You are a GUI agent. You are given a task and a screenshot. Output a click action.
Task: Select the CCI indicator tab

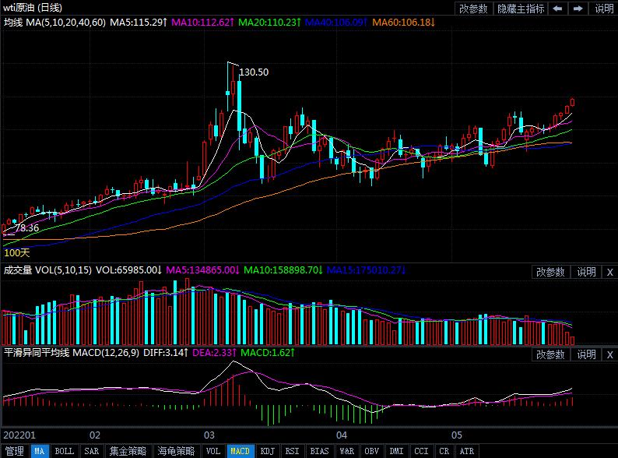click(421, 451)
